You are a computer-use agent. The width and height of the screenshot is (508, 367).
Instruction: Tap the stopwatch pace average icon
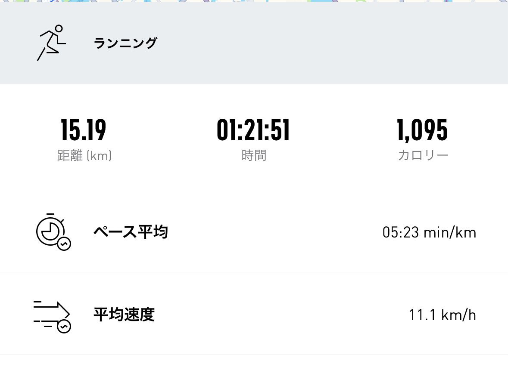[53, 232]
